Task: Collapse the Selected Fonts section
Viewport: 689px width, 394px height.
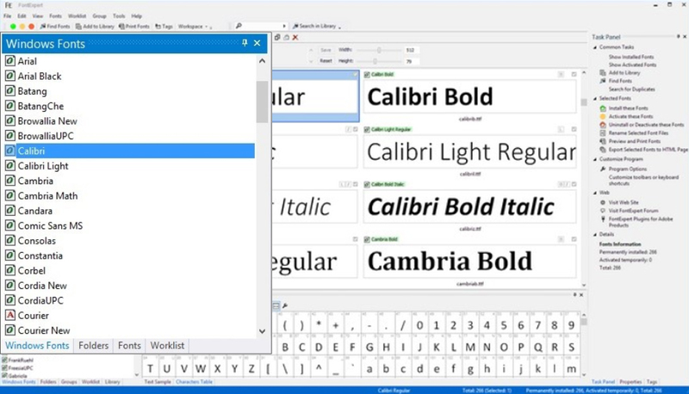Action: pyautogui.click(x=595, y=98)
